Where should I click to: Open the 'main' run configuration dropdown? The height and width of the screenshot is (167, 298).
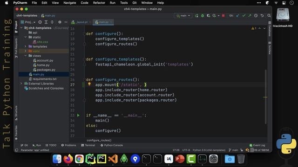click(x=183, y=16)
